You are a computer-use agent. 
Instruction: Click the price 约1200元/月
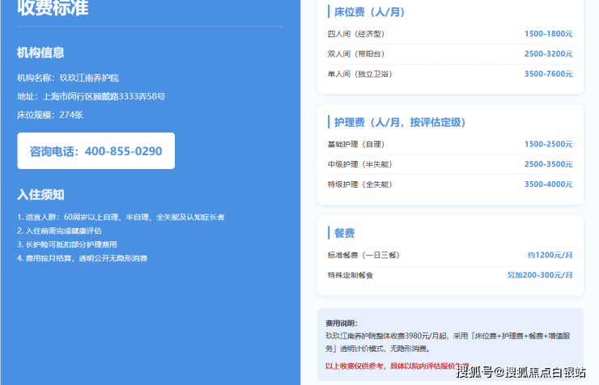point(550,255)
